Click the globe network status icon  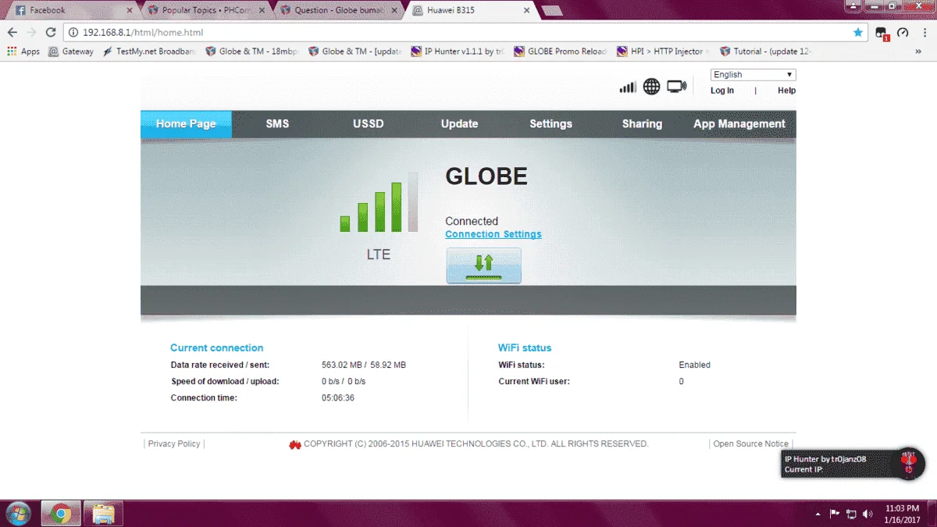(652, 87)
